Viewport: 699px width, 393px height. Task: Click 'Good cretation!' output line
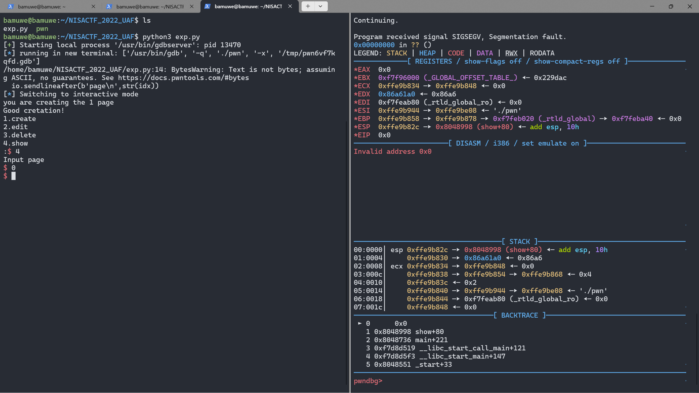coord(34,111)
